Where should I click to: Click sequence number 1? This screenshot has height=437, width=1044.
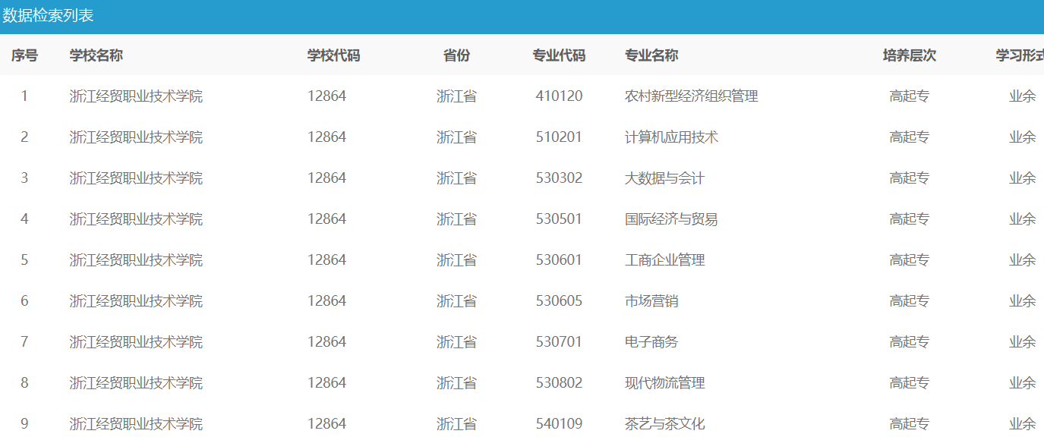pyautogui.click(x=24, y=96)
